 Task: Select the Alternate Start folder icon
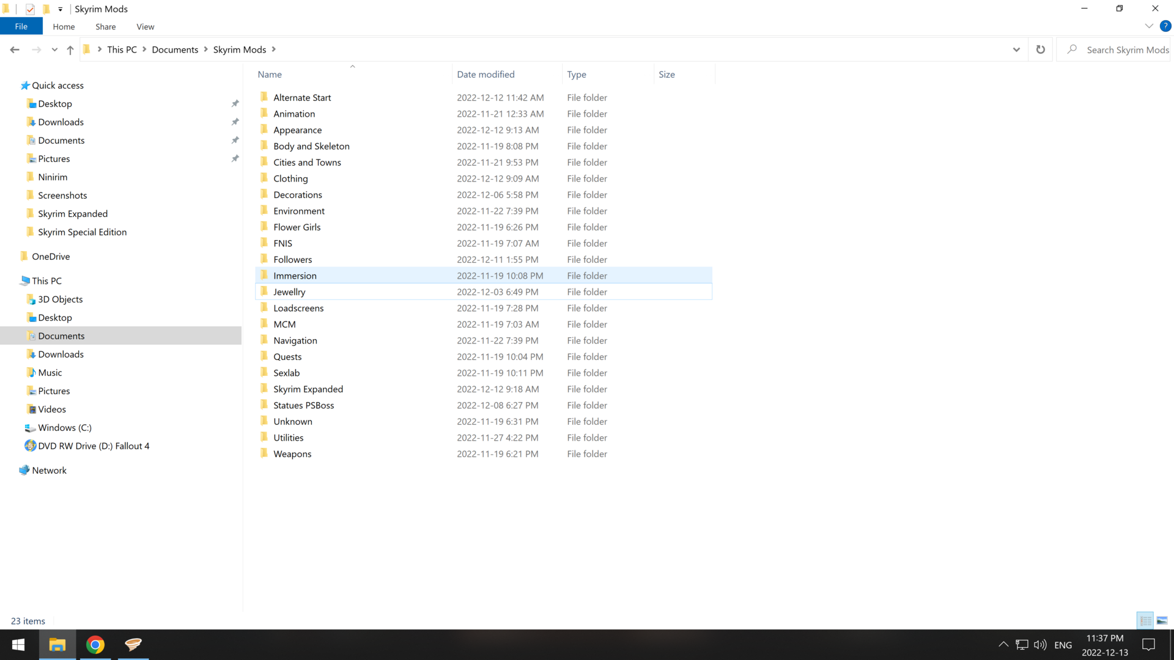coord(264,97)
